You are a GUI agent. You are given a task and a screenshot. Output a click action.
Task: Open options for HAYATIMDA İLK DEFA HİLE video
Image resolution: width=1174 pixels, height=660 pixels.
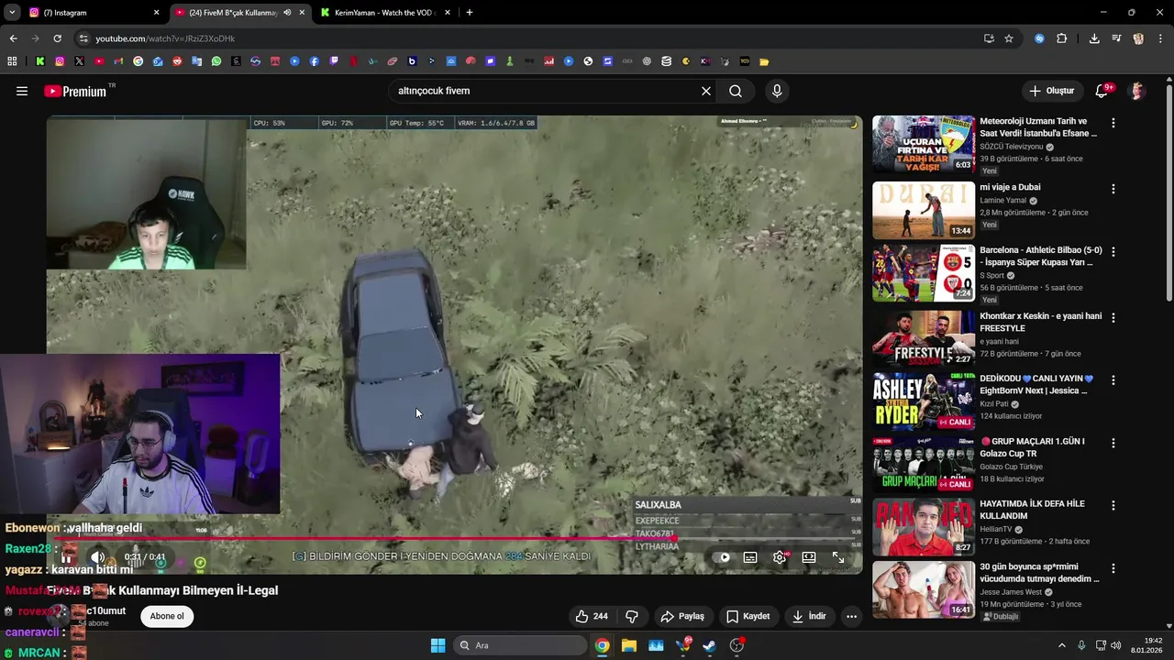(x=1113, y=505)
